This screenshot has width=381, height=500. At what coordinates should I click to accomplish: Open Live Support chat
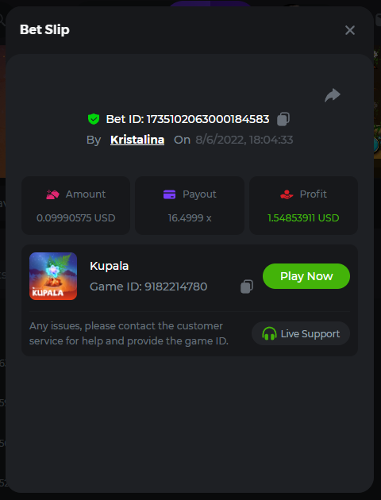click(301, 333)
